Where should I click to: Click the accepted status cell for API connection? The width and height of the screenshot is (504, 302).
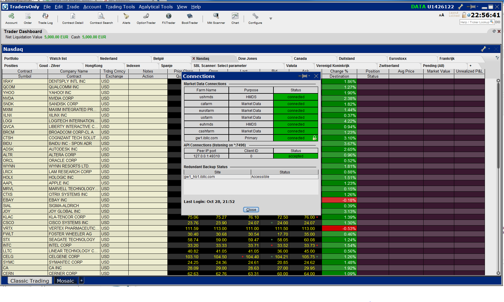[x=296, y=156]
